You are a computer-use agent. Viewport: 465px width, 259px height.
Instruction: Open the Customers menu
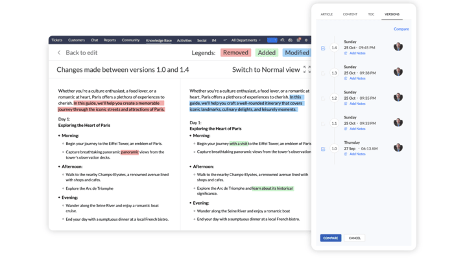[x=77, y=40]
